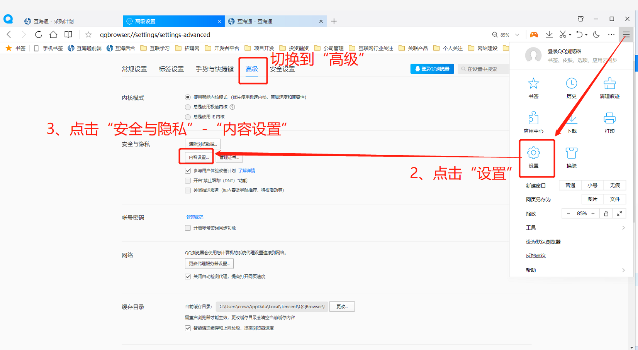Enter fullscreen with the expand icon

click(619, 213)
